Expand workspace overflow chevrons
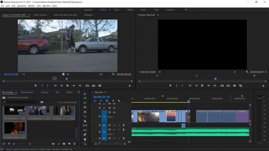The height and width of the screenshot is (151, 269). point(186,10)
